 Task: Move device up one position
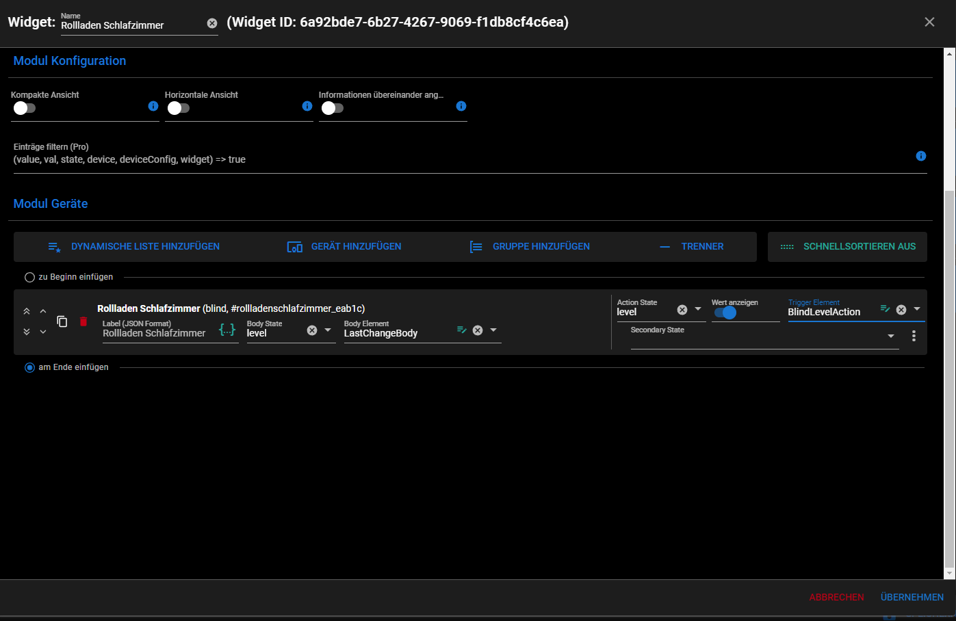coord(43,311)
